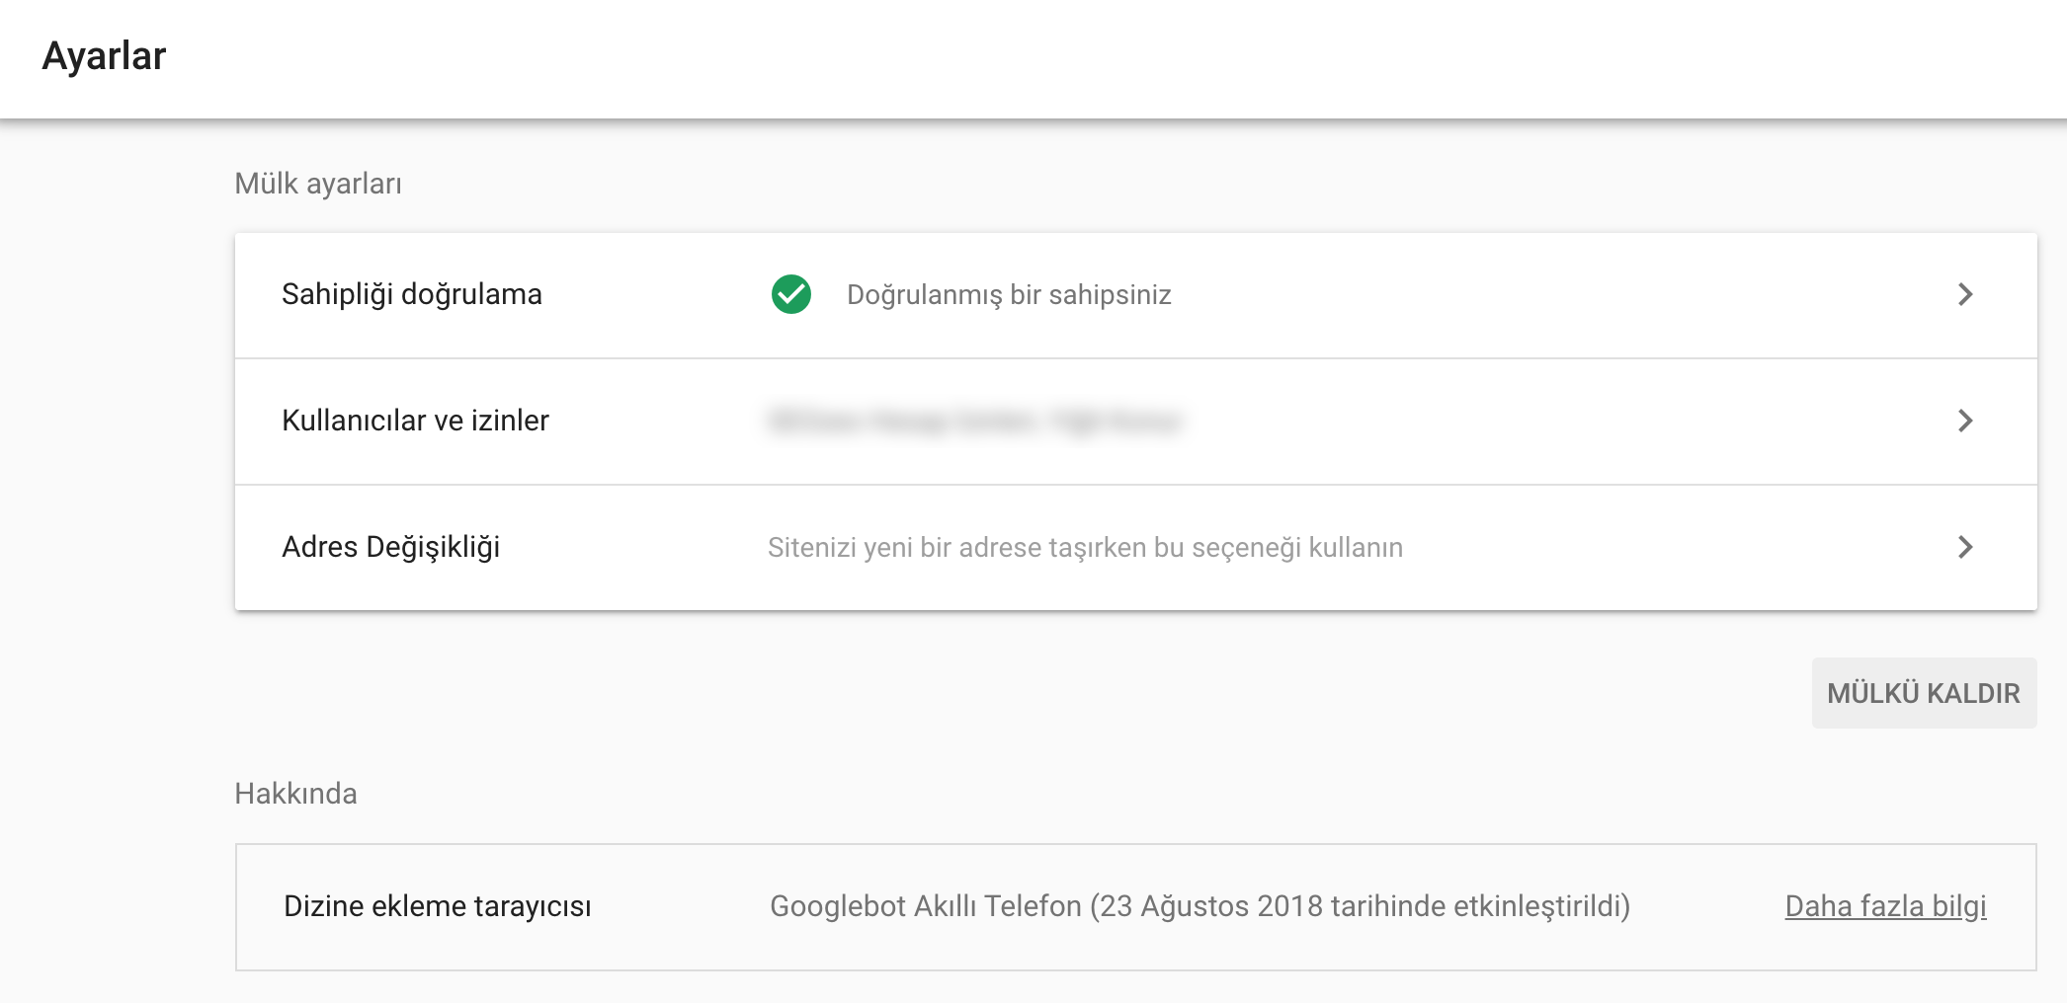Select the Sahipliği doğrulama label
This screenshot has height=1003, width=2067.
point(412,294)
